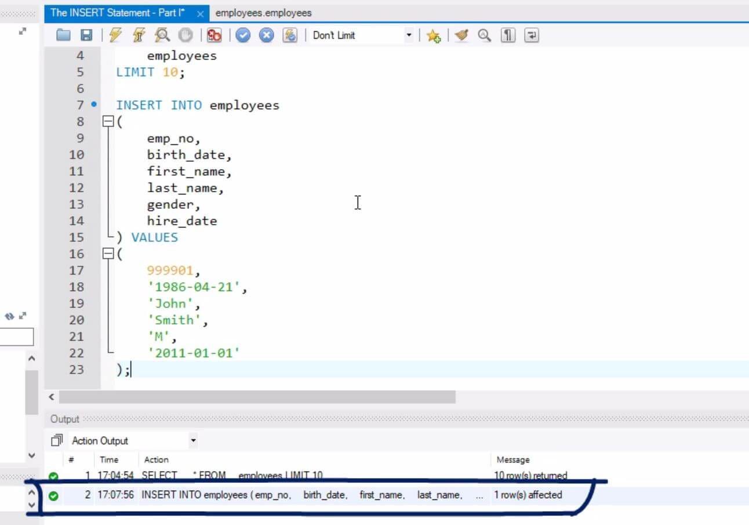This screenshot has width=749, height=525.
Task: Beautify the SQL query formatting
Action: click(461, 35)
